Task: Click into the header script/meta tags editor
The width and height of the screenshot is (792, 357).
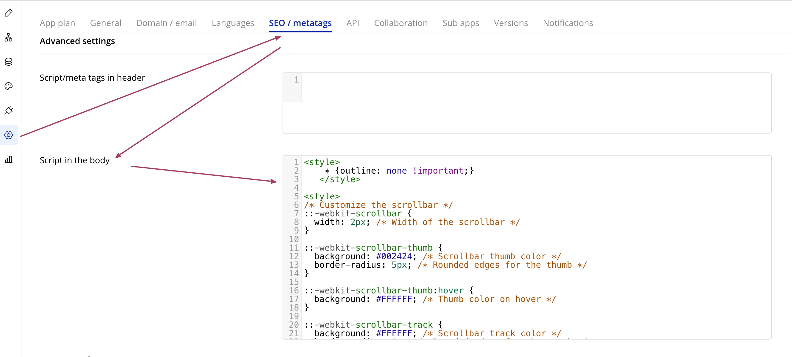Action: tap(527, 103)
